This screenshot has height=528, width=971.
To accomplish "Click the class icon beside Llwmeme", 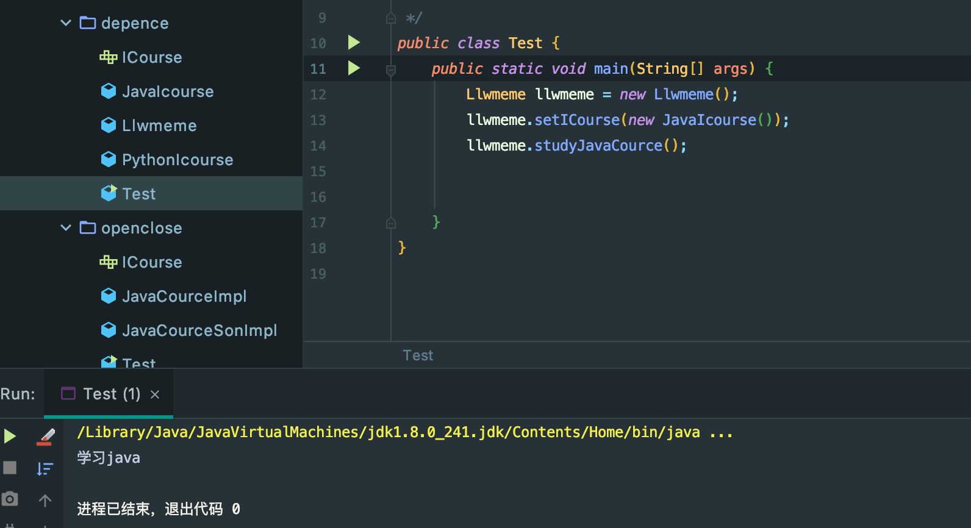I will click(109, 126).
